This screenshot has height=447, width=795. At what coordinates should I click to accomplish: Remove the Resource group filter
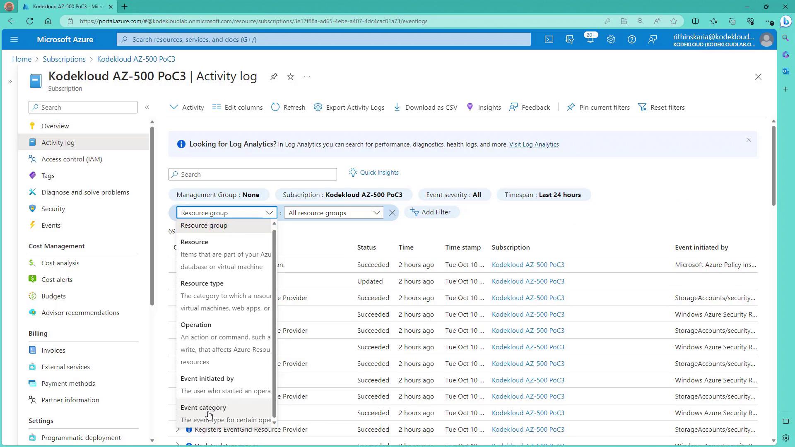click(x=392, y=213)
